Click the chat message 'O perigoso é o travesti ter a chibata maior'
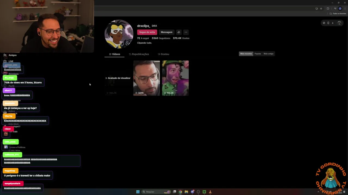Viewport: 348px width, 195px height. (27, 175)
